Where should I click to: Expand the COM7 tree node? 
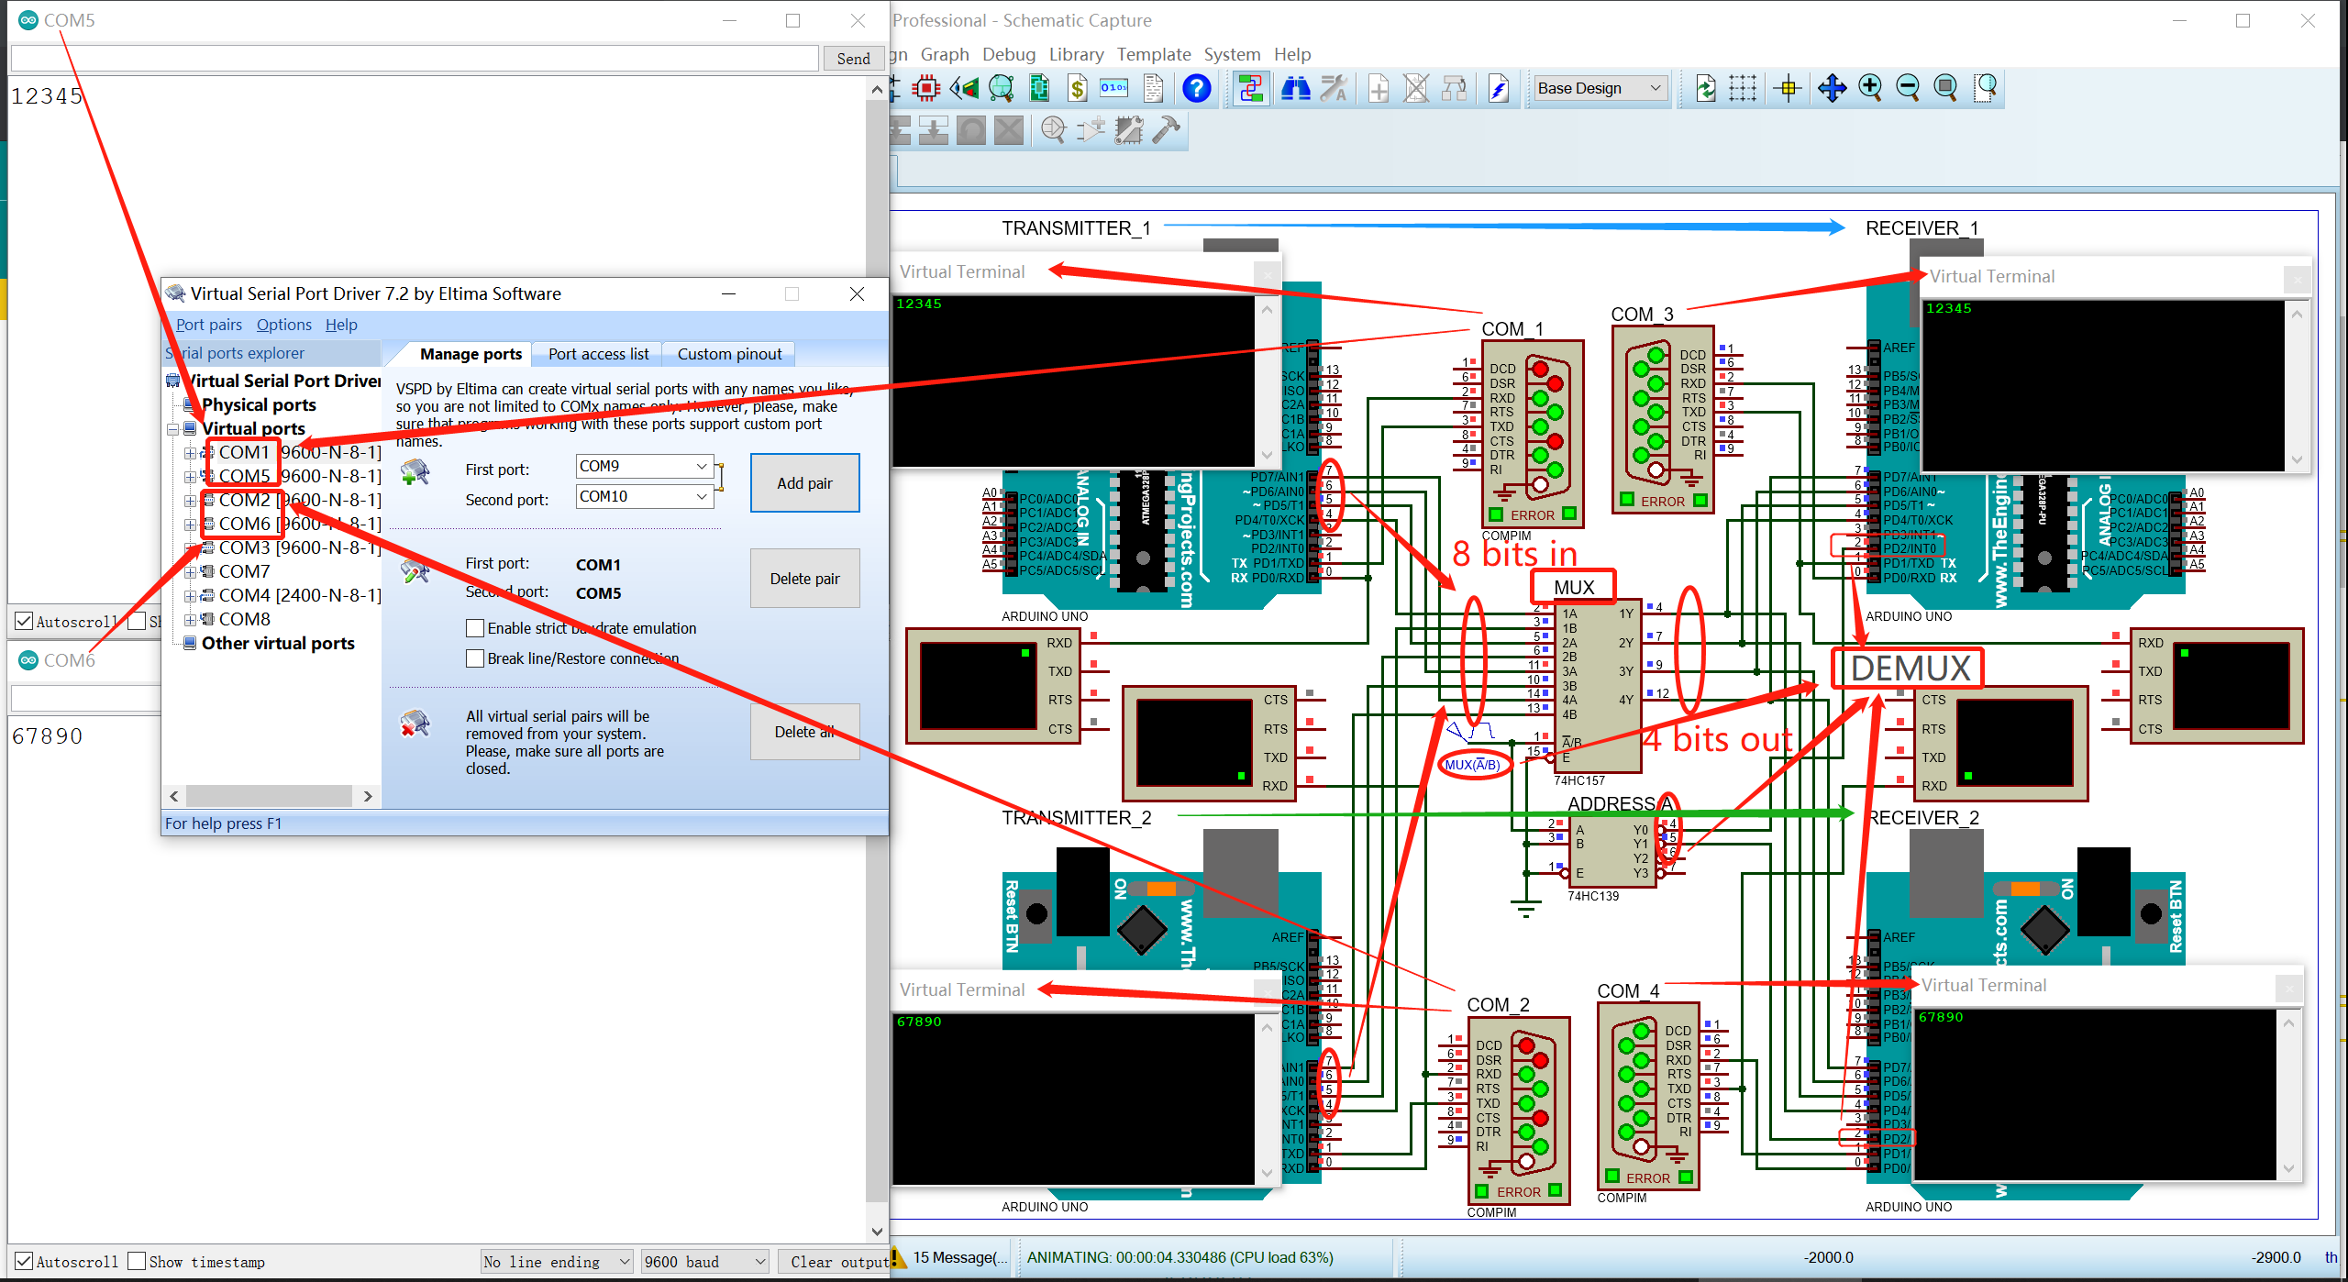tap(190, 572)
